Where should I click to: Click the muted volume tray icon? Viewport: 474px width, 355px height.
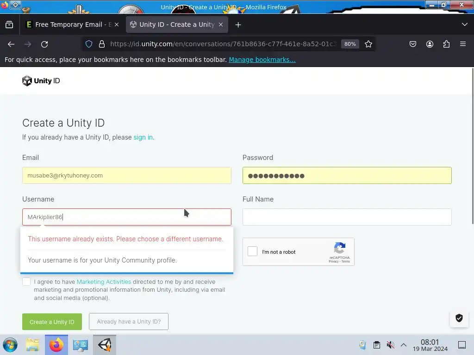coord(390,345)
